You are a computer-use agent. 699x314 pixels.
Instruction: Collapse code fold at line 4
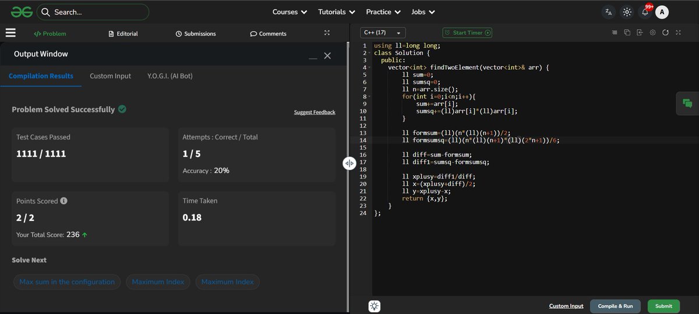click(x=369, y=67)
